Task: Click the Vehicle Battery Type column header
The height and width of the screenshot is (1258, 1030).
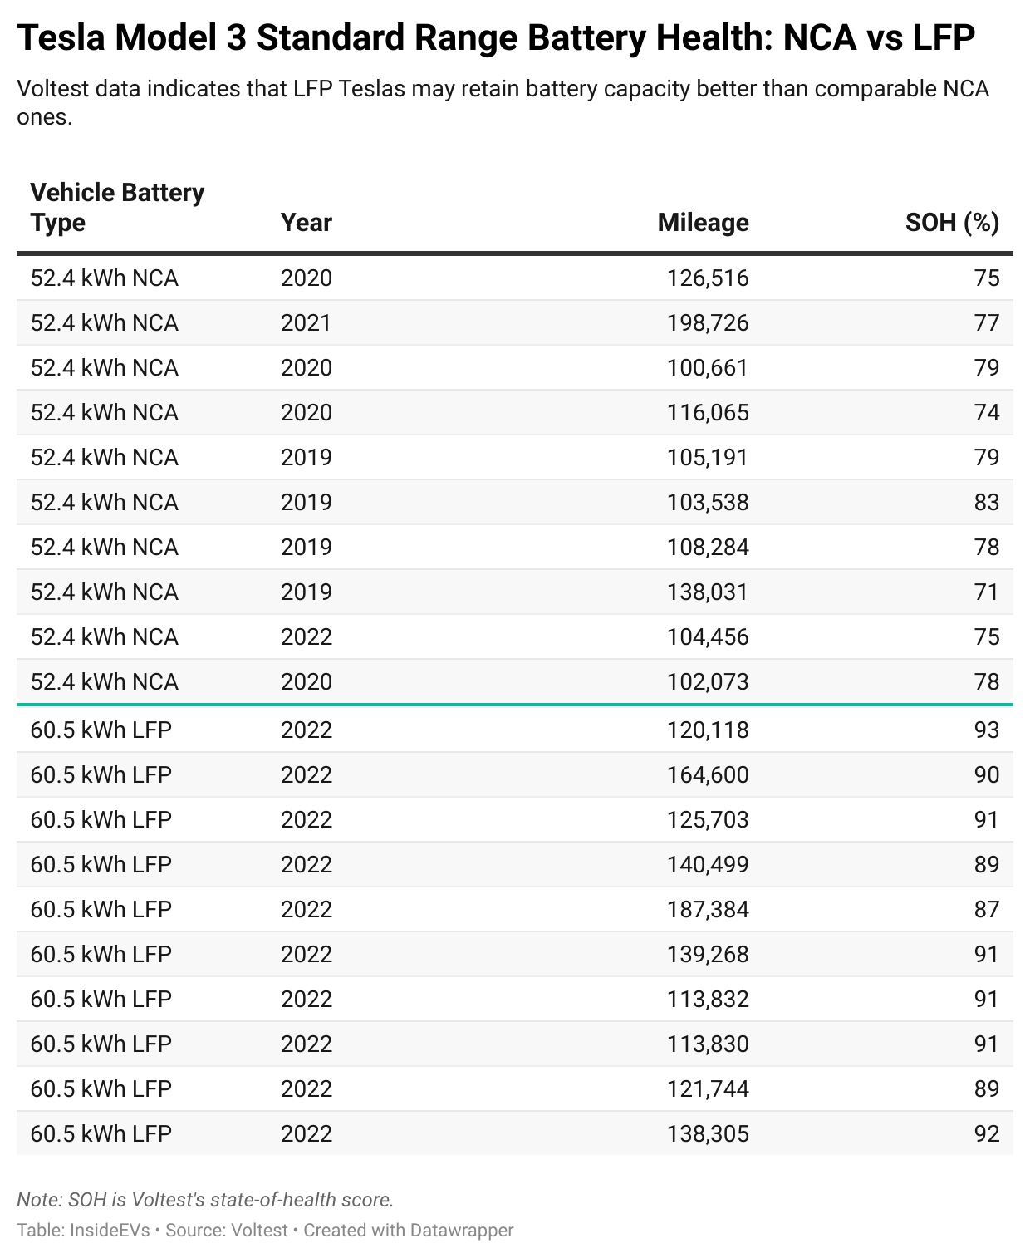Action: [x=117, y=208]
